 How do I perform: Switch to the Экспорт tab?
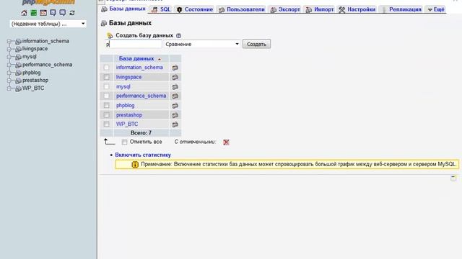285,9
